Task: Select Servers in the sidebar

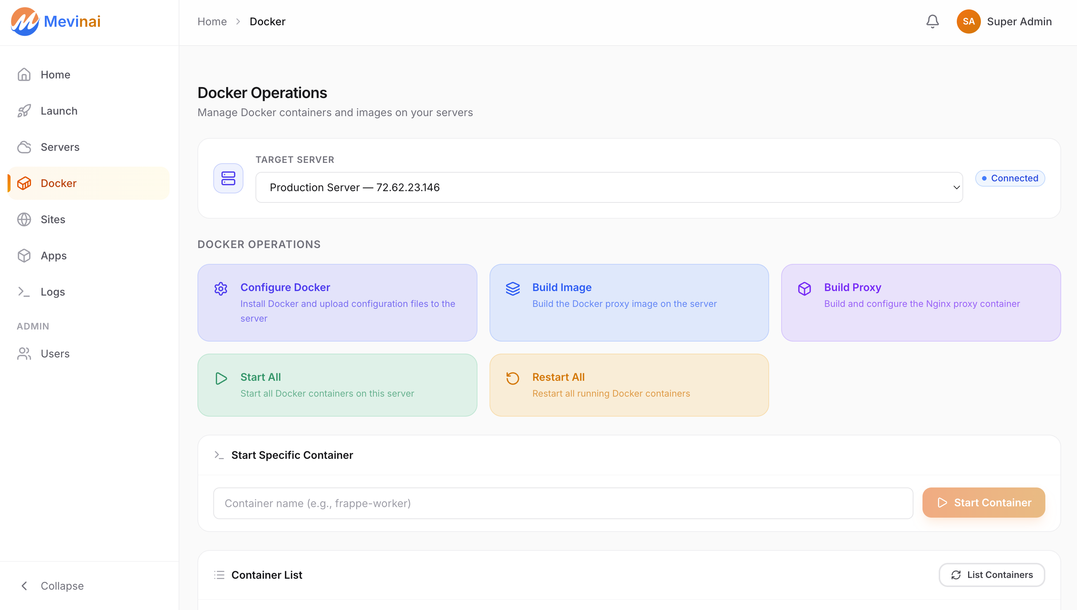Action: 60,147
